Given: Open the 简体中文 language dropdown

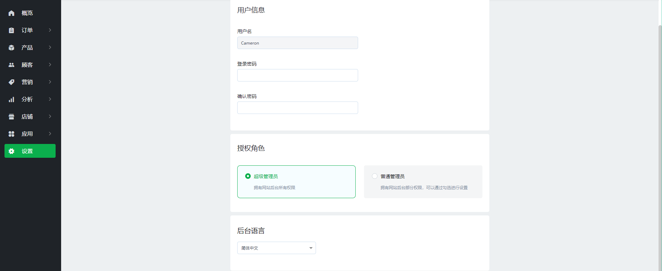Looking at the screenshot, I should coord(277,248).
